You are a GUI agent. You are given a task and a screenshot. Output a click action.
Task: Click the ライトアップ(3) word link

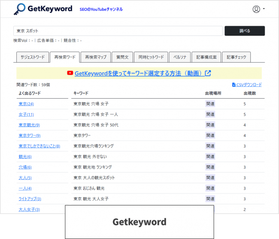30,199
